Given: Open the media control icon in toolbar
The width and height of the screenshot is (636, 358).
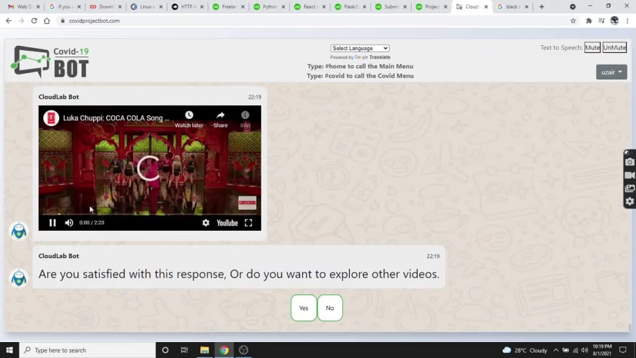Looking at the screenshot, I should (602, 21).
